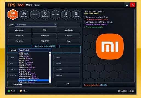The width and height of the screenshot is (141, 98).
Task: Click the green Ready status indicator
Action: point(9,91)
